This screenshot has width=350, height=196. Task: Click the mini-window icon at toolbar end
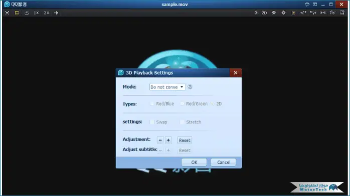pos(342,12)
